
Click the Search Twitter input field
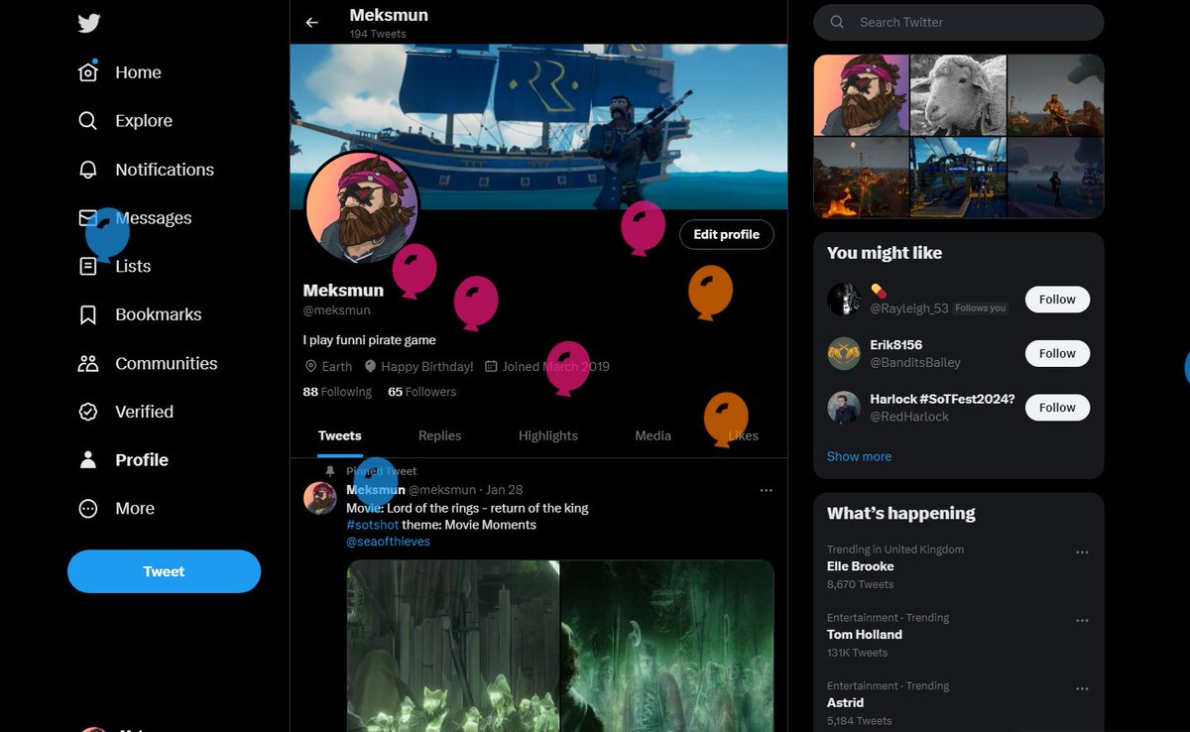pos(957,22)
